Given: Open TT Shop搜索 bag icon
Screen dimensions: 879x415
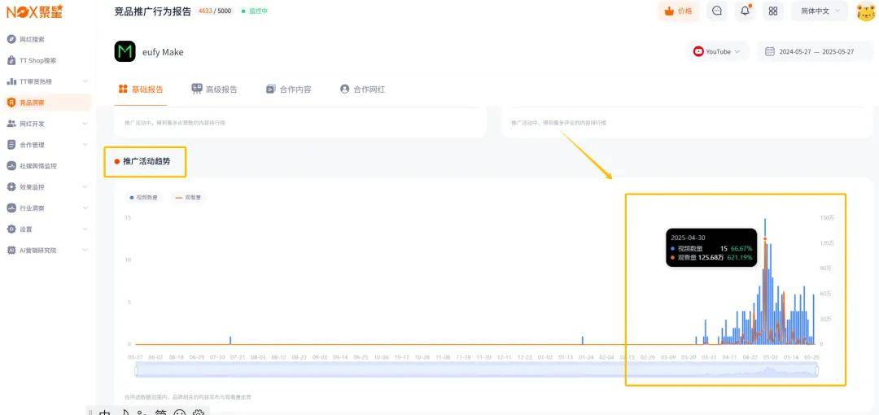Looking at the screenshot, I should point(11,60).
